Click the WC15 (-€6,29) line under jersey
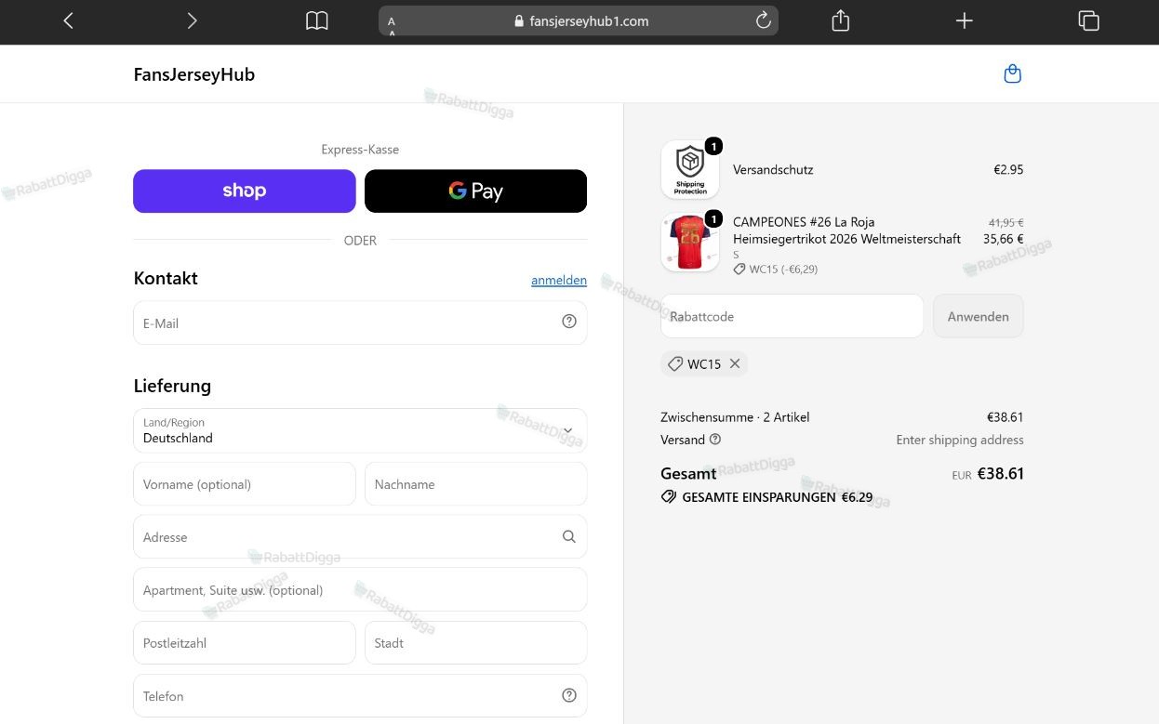Image resolution: width=1159 pixels, height=724 pixels. [x=776, y=270]
